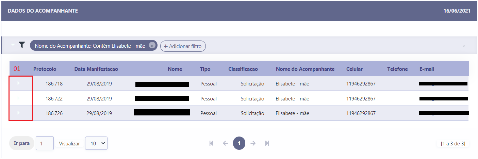Click the Ir para button
Viewport: 478px width, 159px height.
pos(22,143)
